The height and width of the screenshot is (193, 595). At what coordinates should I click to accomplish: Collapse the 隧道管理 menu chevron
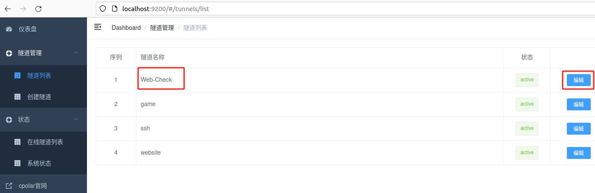coord(76,53)
